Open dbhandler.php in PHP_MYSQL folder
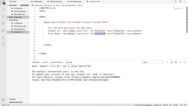 [x=18, y=29]
